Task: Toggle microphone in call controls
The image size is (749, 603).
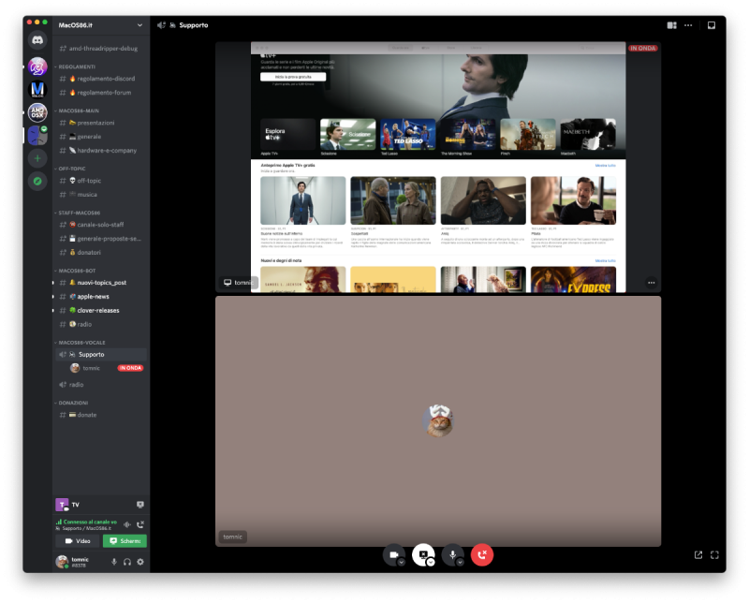Action: (452, 554)
